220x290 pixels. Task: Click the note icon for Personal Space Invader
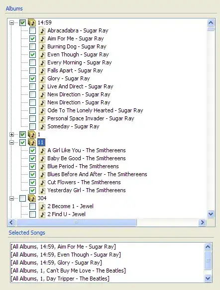click(42, 118)
